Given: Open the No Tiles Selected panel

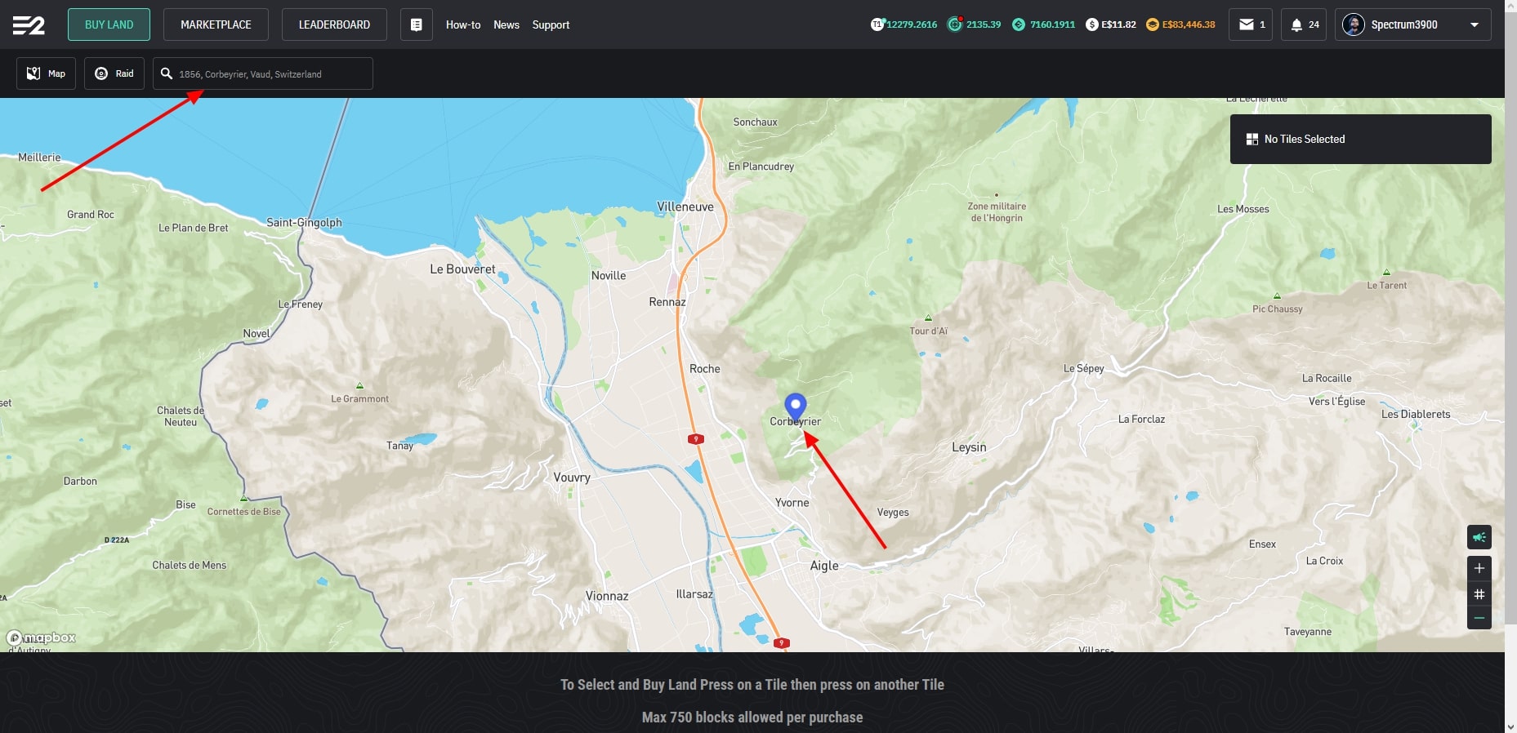Looking at the screenshot, I should 1361,139.
